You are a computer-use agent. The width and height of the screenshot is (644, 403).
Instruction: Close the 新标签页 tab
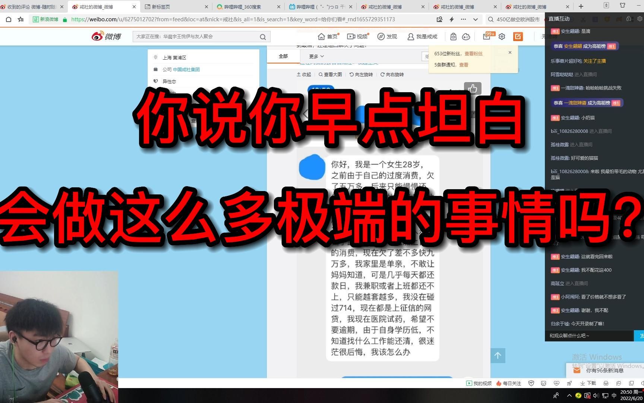click(x=206, y=7)
